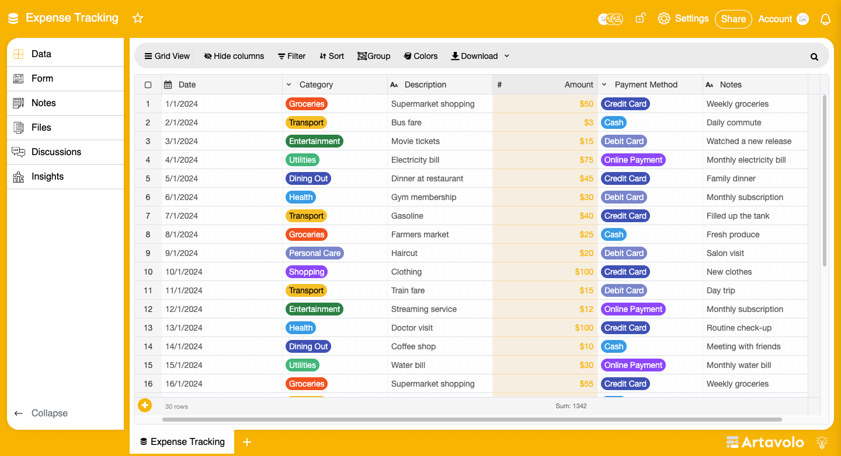
Task: Click the Sum: 1342 summary
Action: pos(571,406)
